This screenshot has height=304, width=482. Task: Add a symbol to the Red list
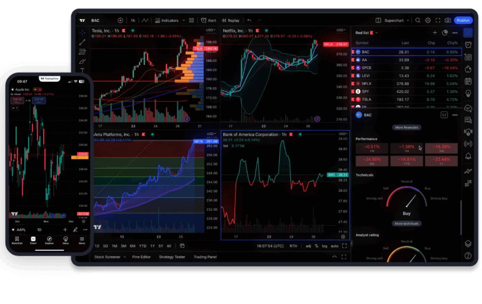(x=434, y=32)
